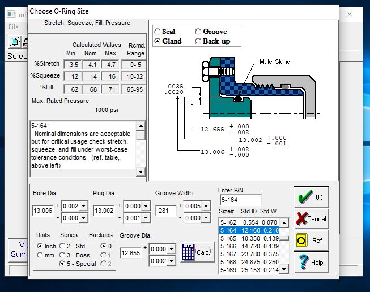Screen dimensions: 370x292
Task: Open the yellow O-ring Ref. button
Action: (311, 241)
